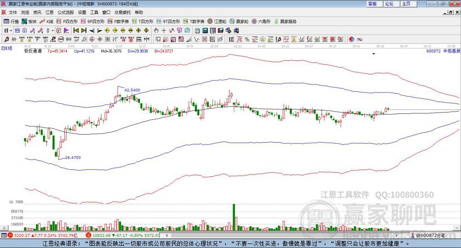Click the red-blue yin-yang icon
Screen dimensions: 461x248
tap(352, 39)
